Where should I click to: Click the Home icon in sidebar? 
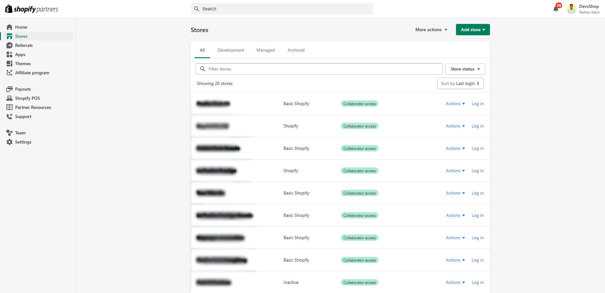[9, 27]
